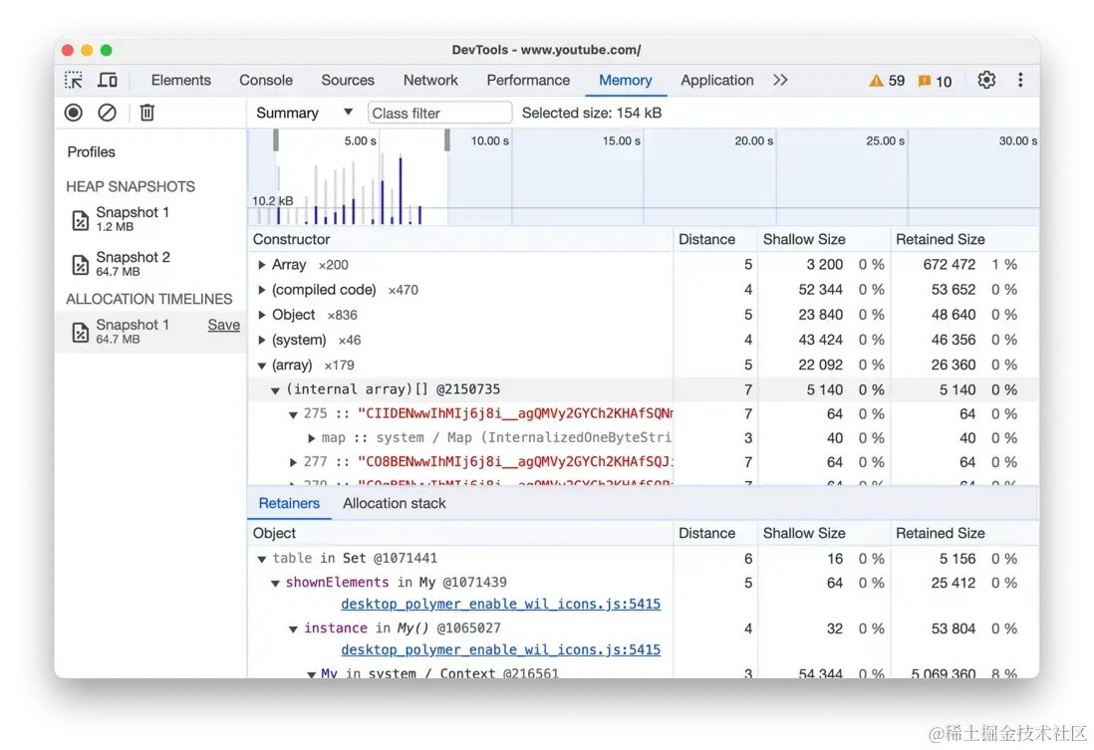Click the Snapshot 2 file icon
The image size is (1094, 750).
point(81,264)
